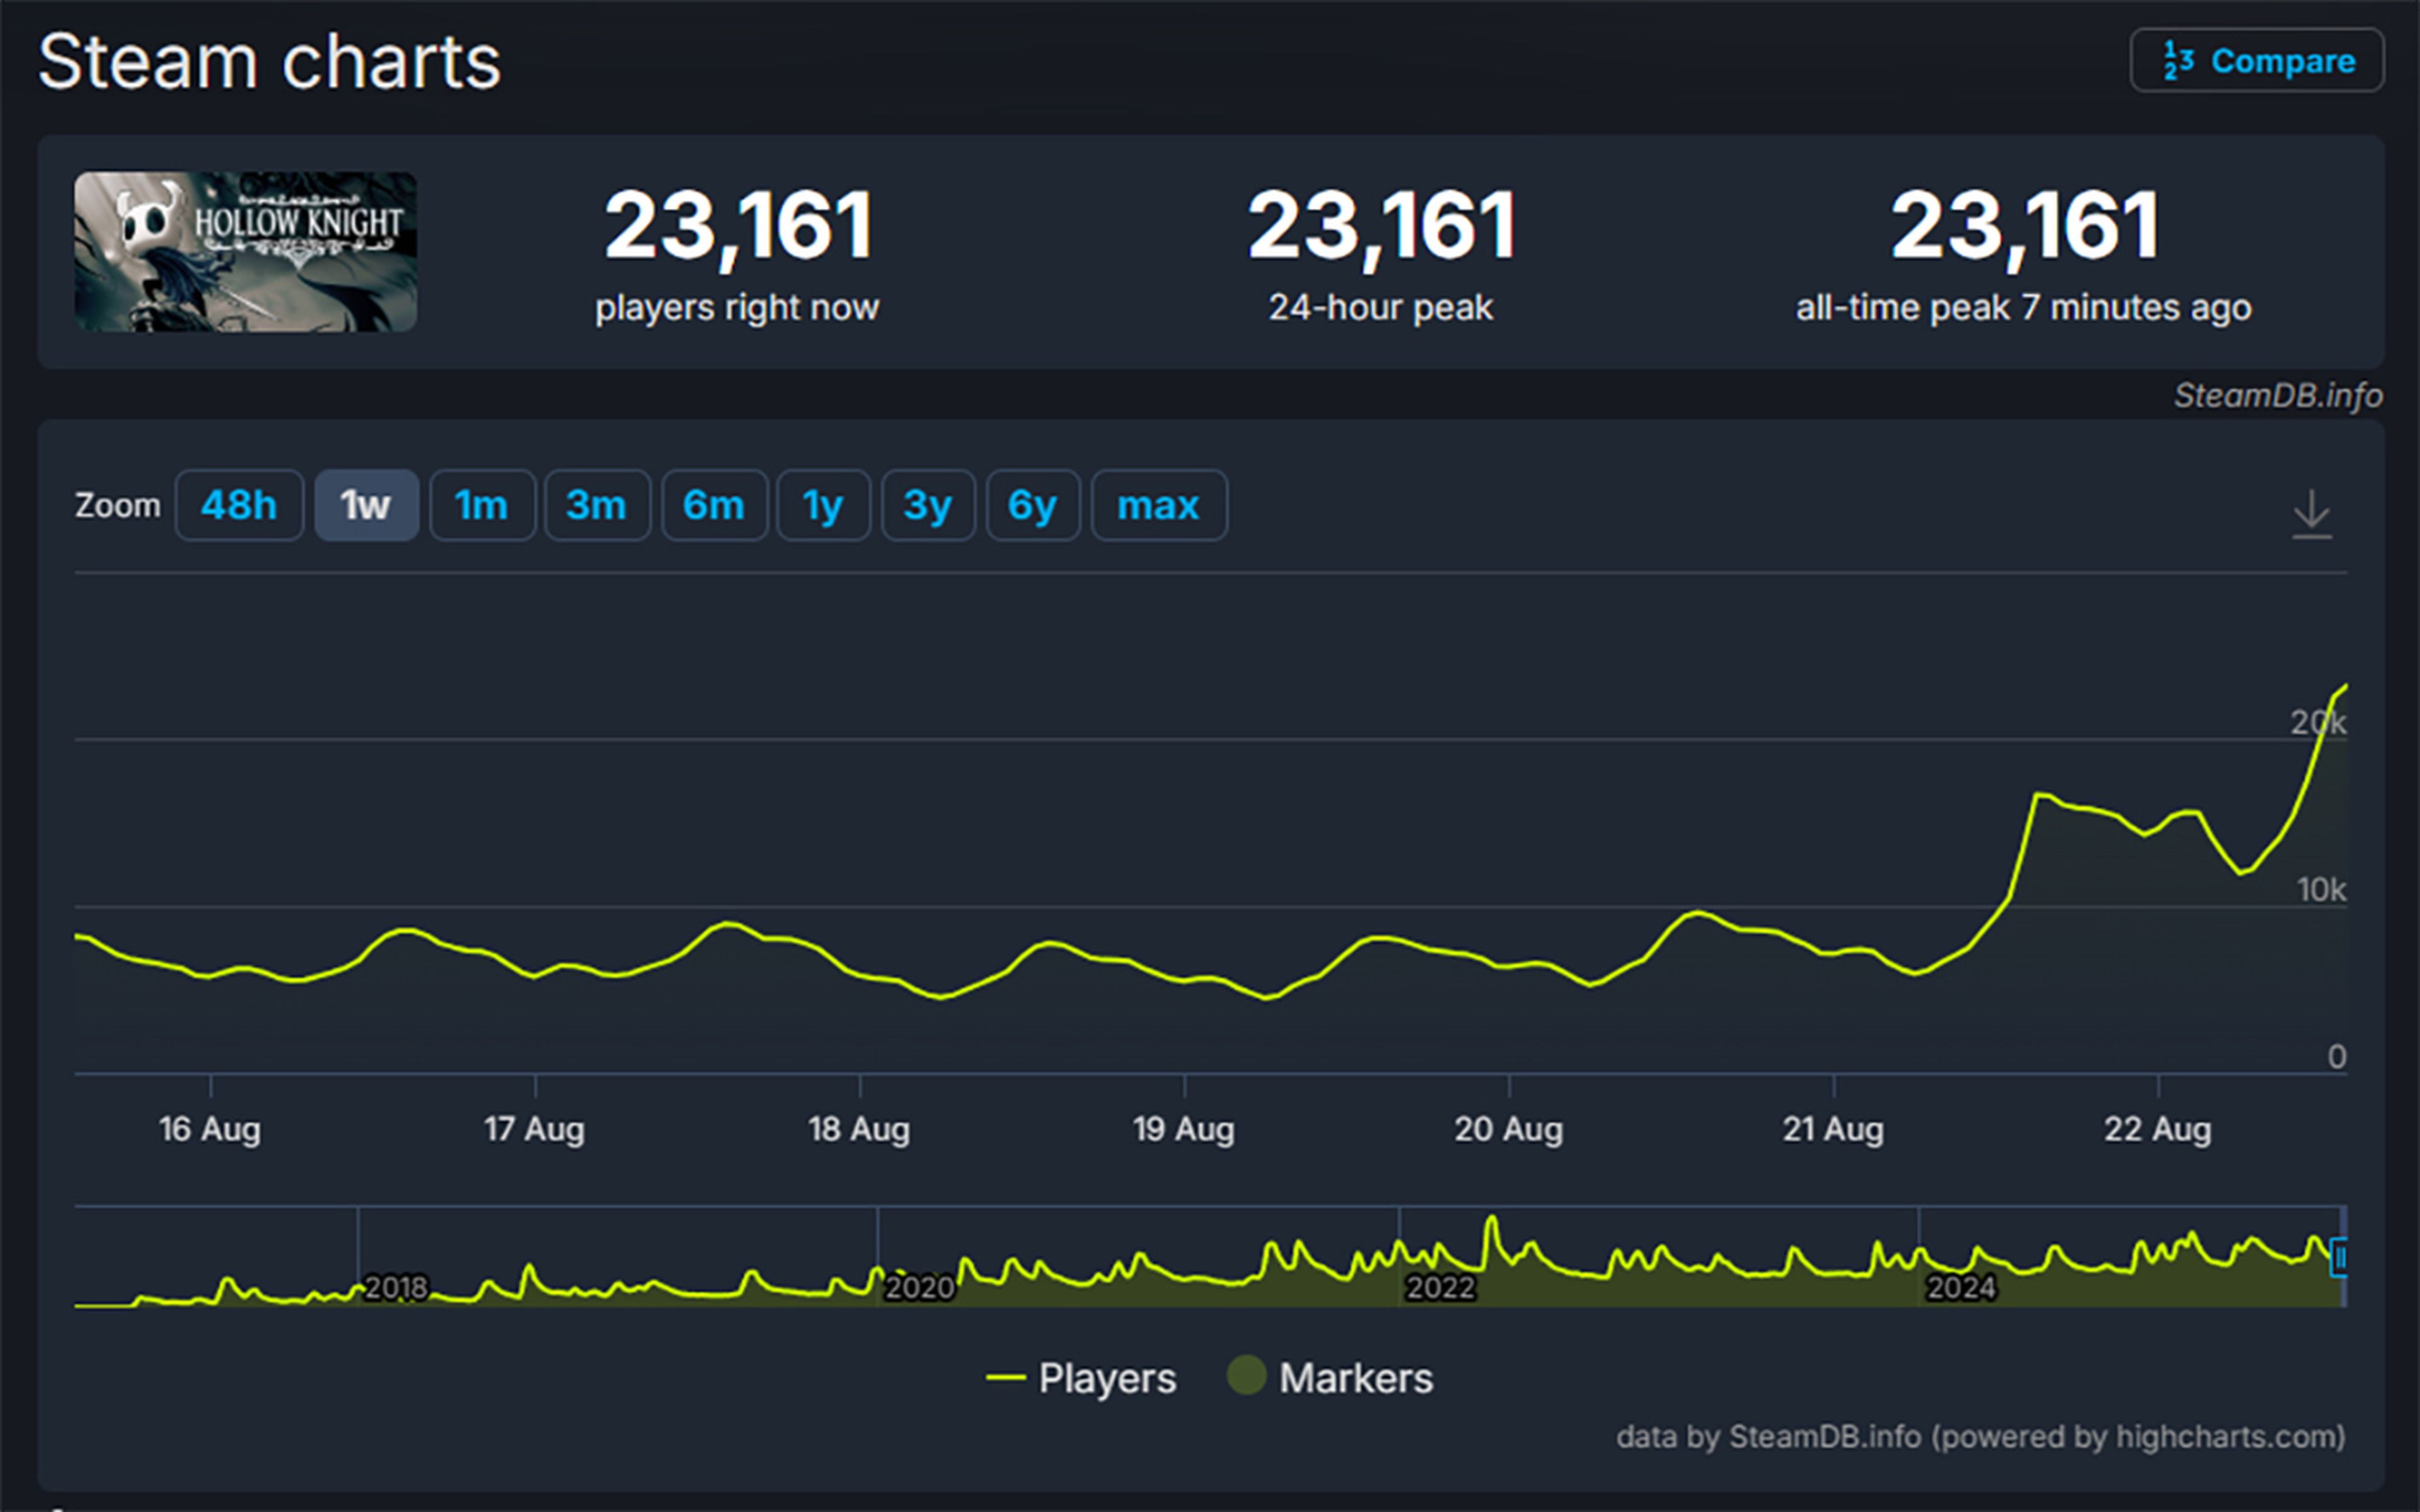Choose the 6m zoom option
Screen dimensions: 2420x1512
(713, 505)
